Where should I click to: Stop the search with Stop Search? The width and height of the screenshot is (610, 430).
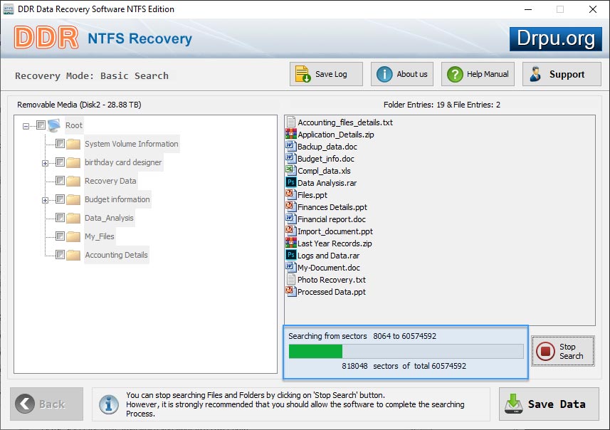tap(563, 351)
